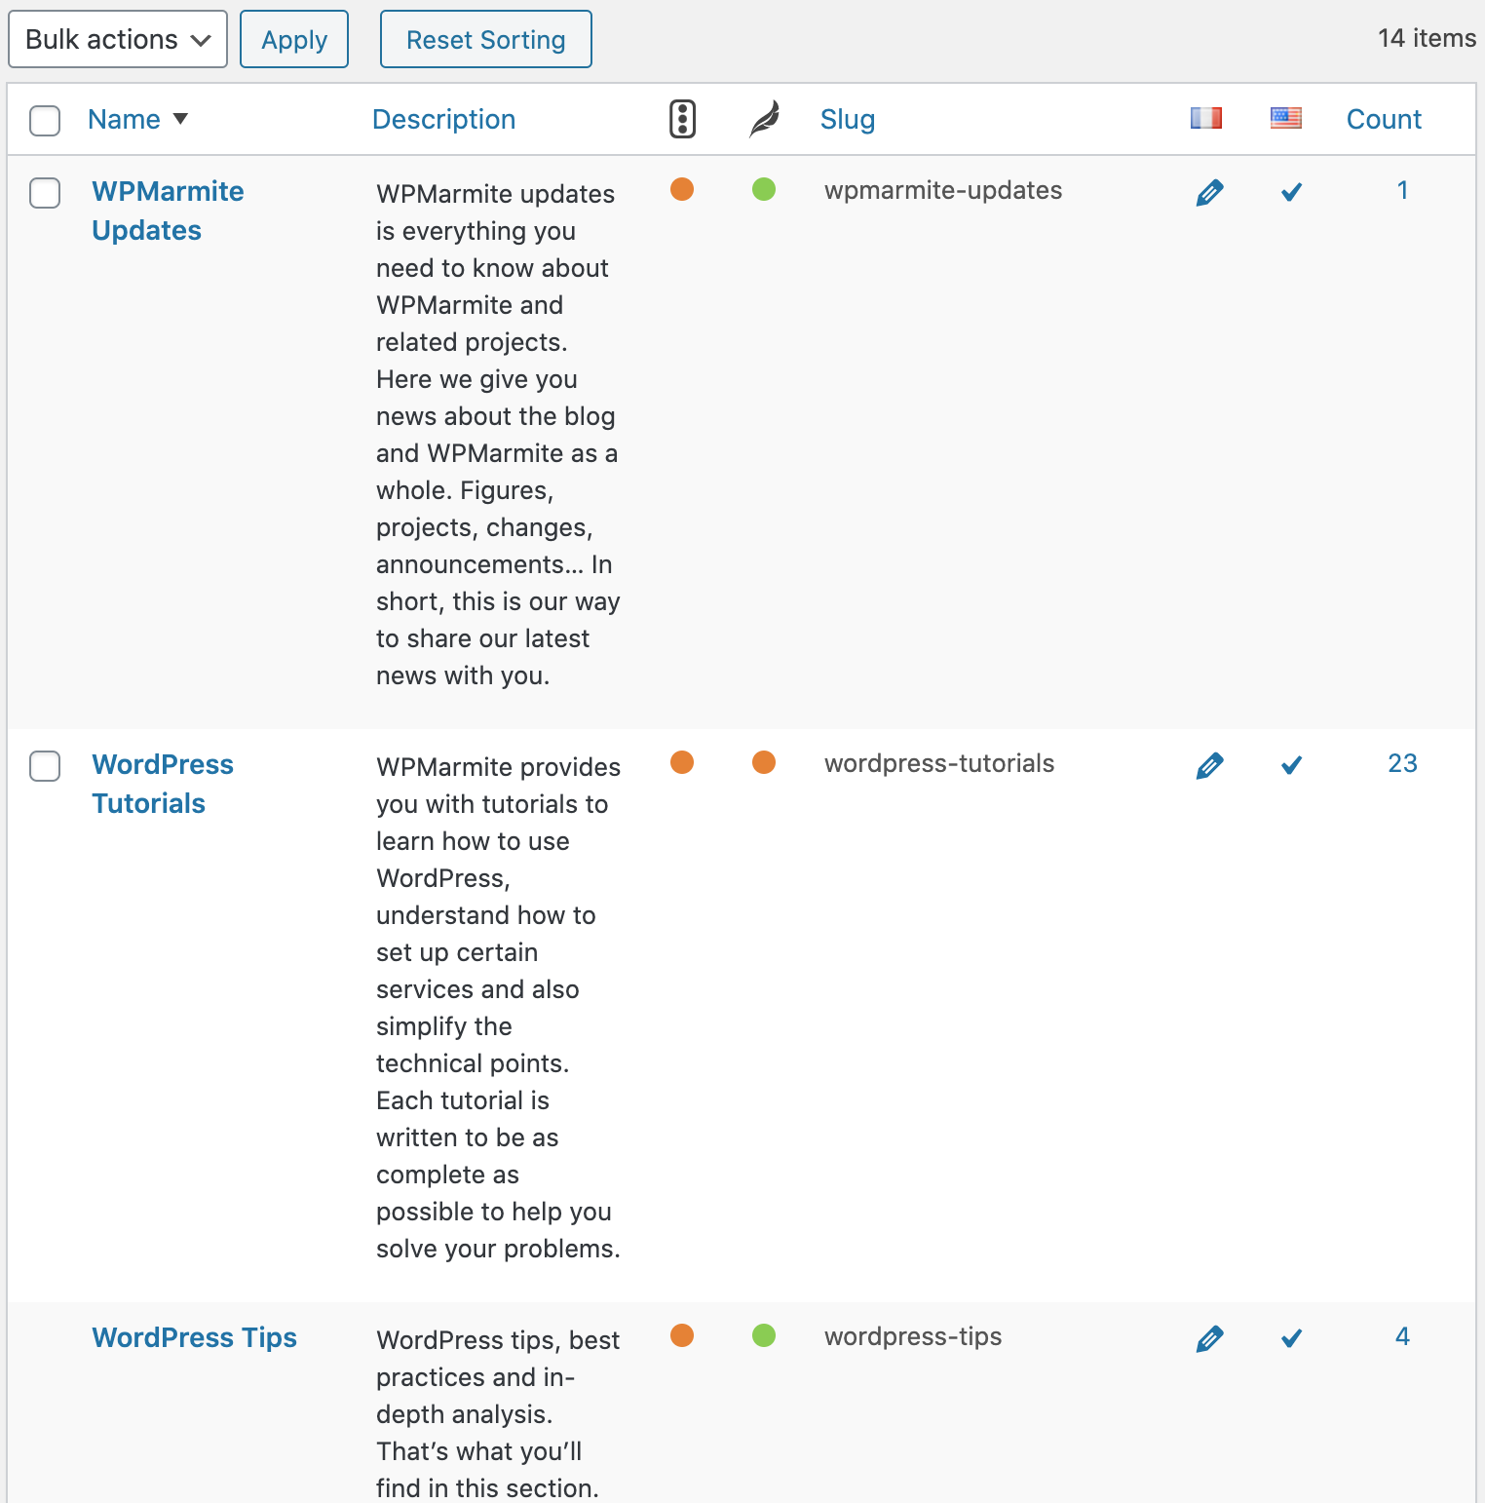Click the French flag column header
The width and height of the screenshot is (1485, 1503).
coord(1206,118)
